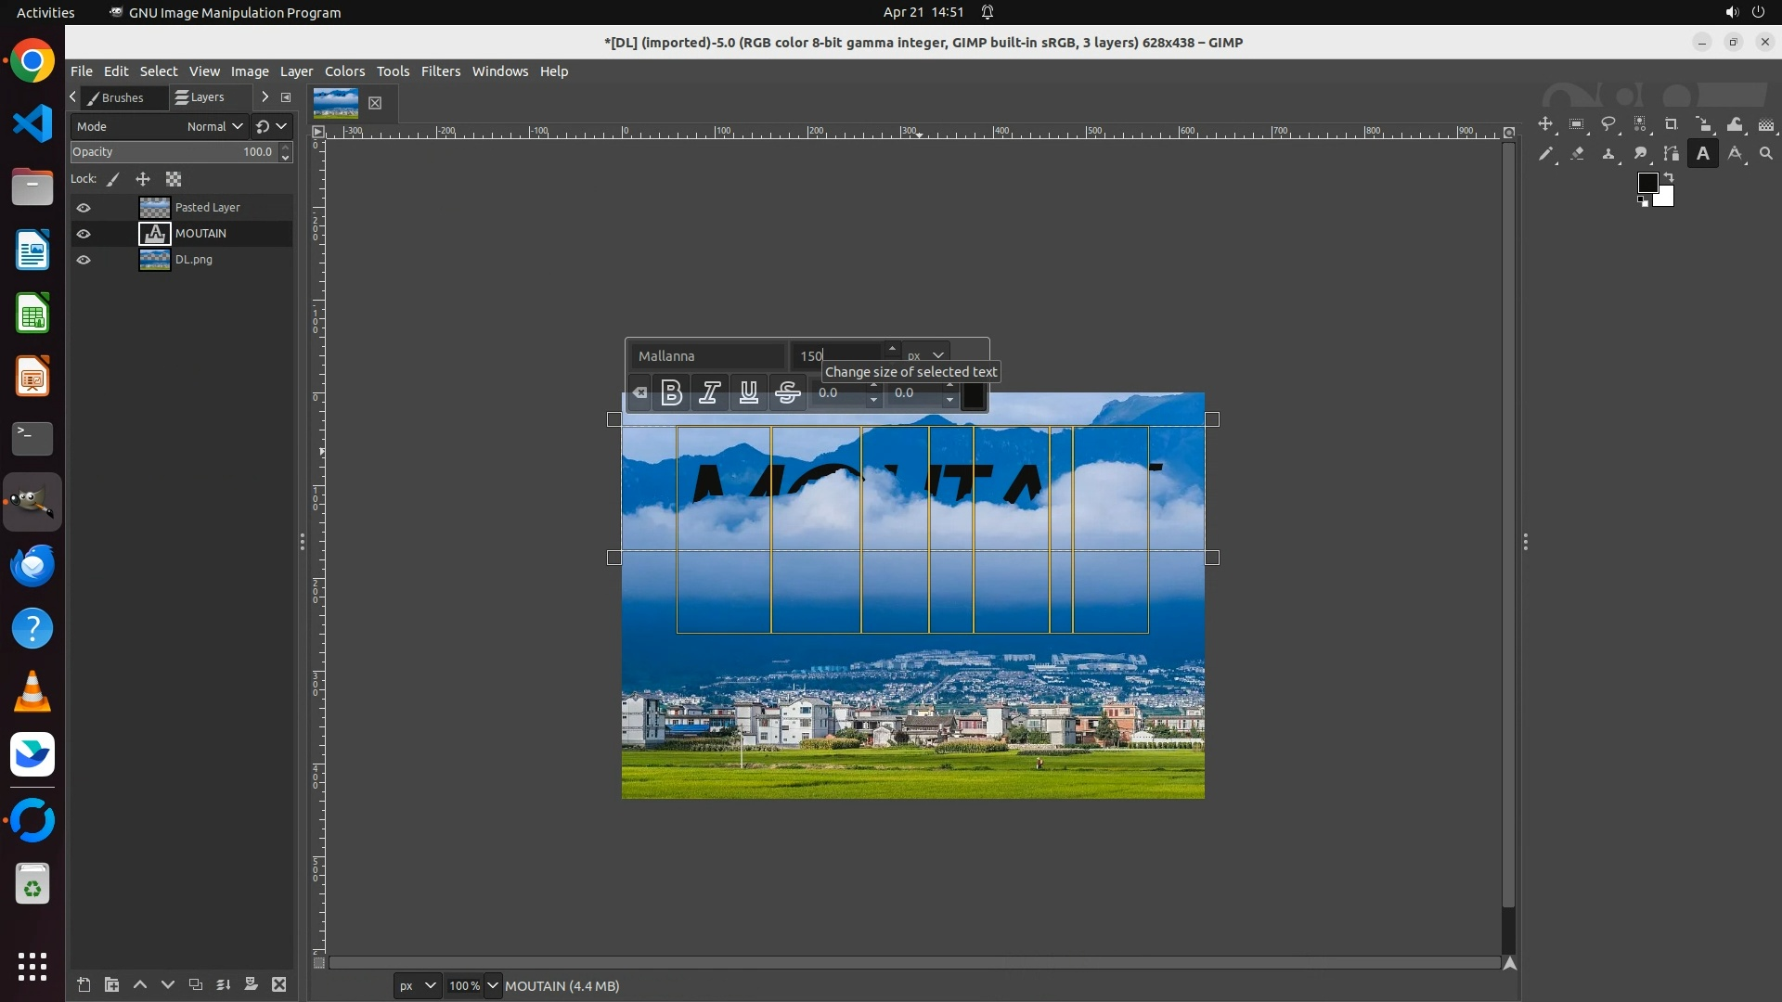Toggle bold text formatting
Image resolution: width=1782 pixels, height=1002 pixels.
click(x=671, y=392)
